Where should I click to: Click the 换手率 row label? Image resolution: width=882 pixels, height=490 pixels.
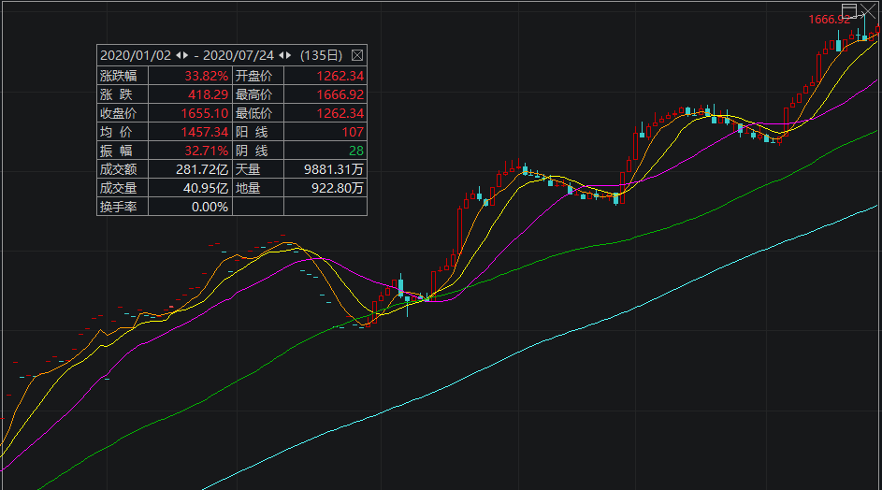(x=118, y=207)
